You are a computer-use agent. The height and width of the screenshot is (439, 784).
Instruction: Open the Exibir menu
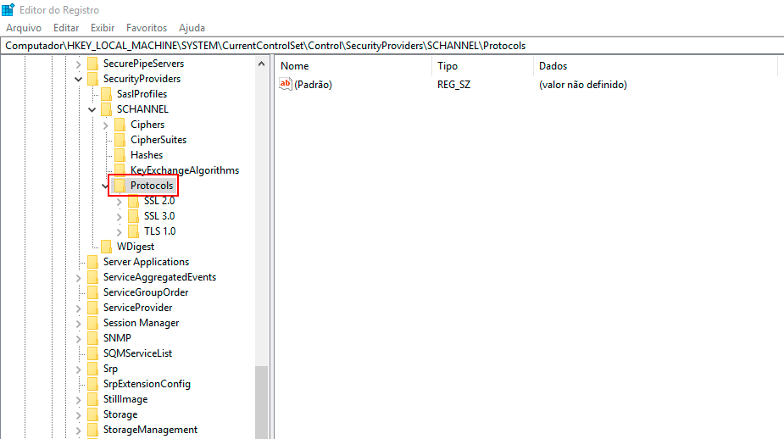(x=103, y=28)
